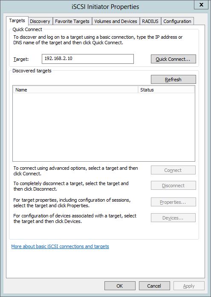Image resolution: width=211 pixels, height=297 pixels.
Task: Click the grayed Properties button
Action: (x=173, y=202)
